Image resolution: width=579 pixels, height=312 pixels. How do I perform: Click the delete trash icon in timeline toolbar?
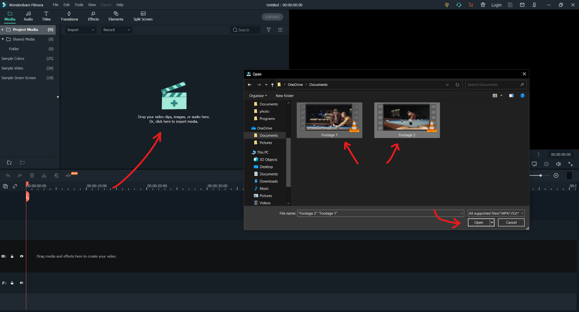(x=32, y=176)
